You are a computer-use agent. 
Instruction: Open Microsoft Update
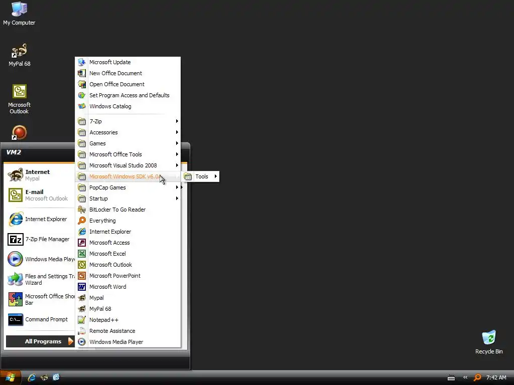pos(128,62)
